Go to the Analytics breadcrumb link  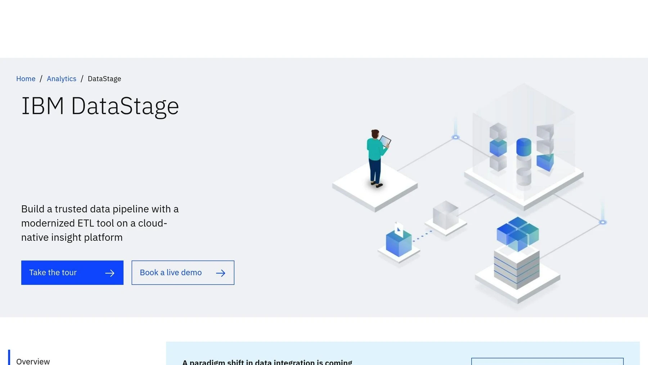click(x=62, y=79)
